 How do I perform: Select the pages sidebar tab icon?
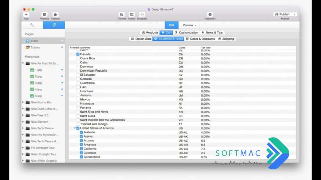tap(54, 25)
